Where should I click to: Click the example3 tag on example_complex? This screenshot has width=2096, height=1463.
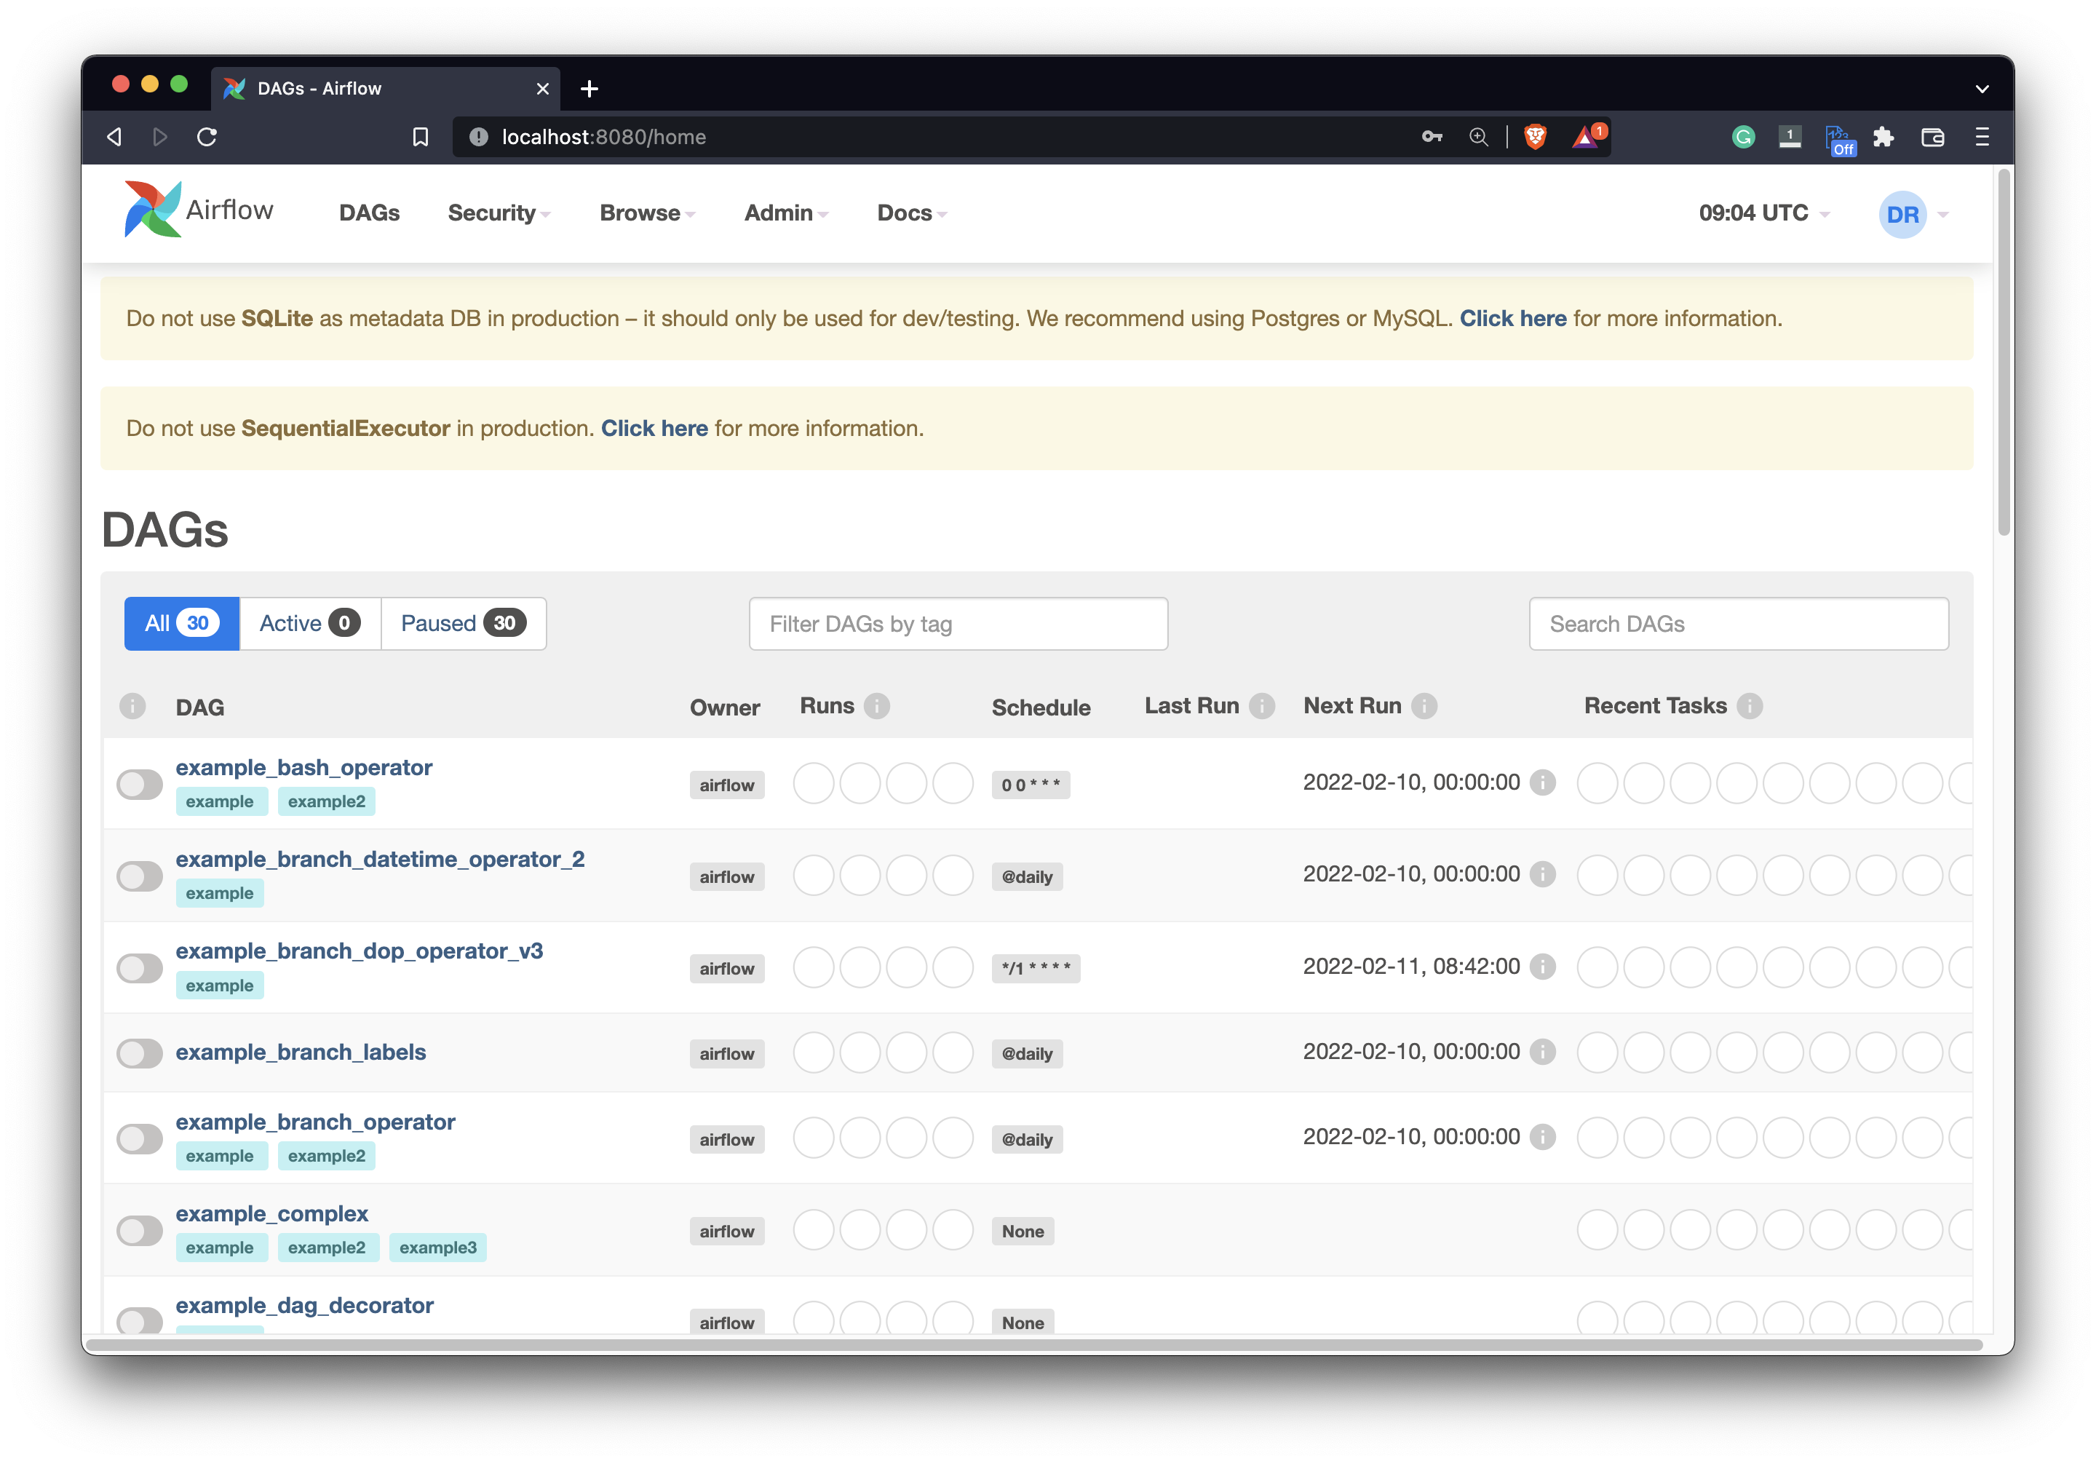pyautogui.click(x=437, y=1248)
